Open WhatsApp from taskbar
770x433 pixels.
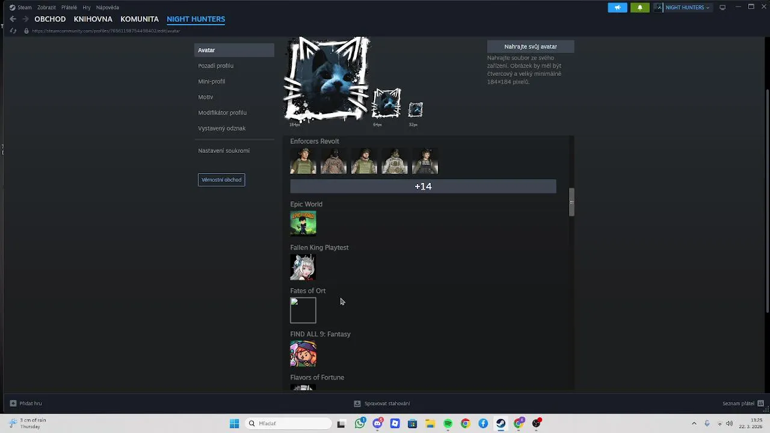[x=360, y=423]
